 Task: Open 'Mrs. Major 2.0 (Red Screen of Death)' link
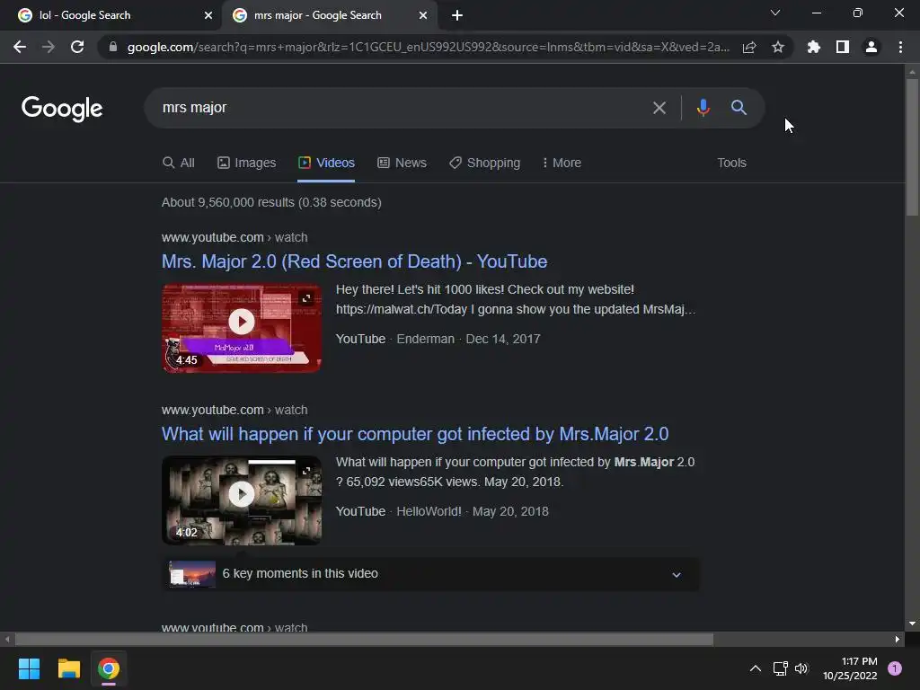pos(354,261)
